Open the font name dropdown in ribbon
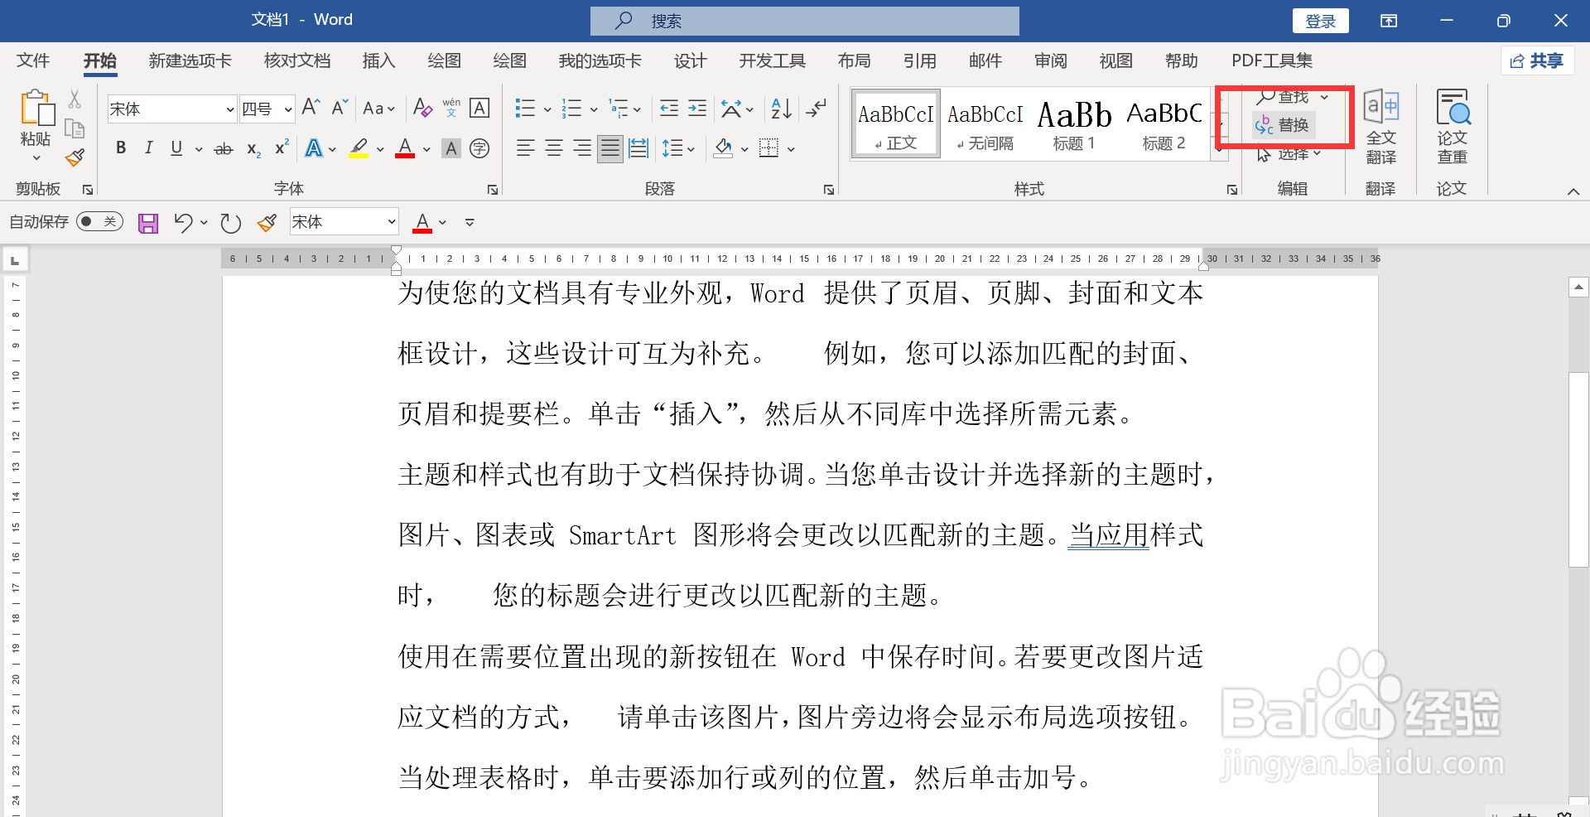Image resolution: width=1590 pixels, height=817 pixels. coord(229,109)
